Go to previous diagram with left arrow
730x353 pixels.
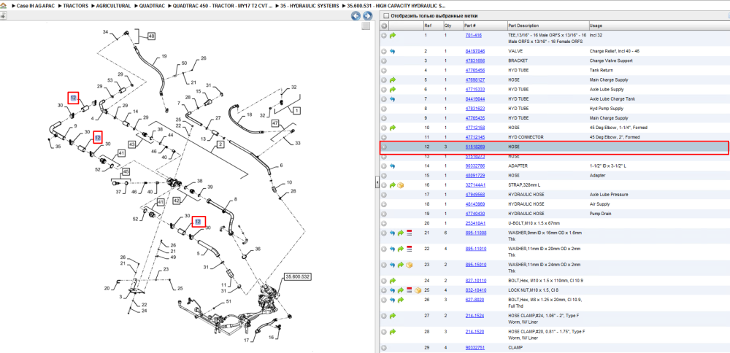click(x=356, y=16)
